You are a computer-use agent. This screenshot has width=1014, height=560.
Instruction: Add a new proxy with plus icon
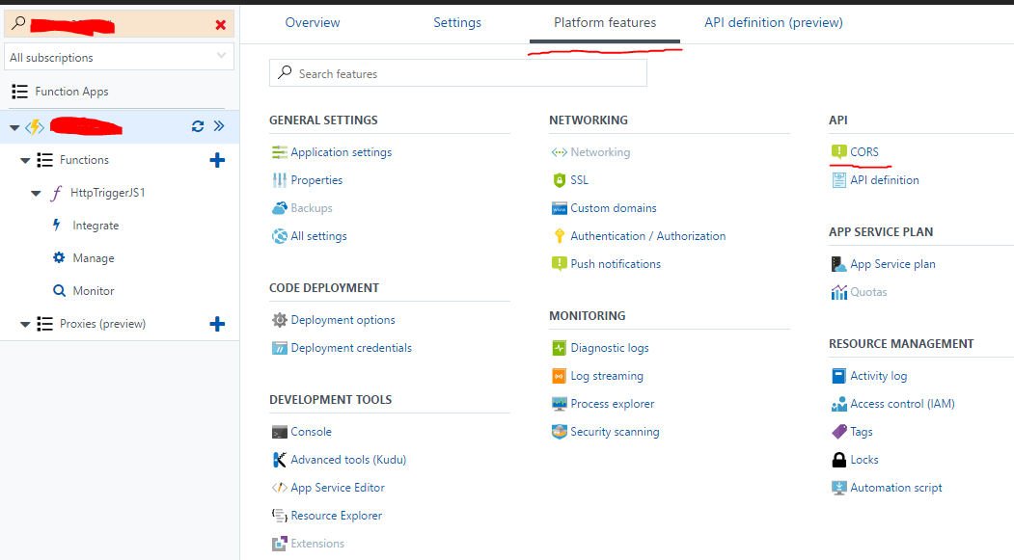pos(217,324)
